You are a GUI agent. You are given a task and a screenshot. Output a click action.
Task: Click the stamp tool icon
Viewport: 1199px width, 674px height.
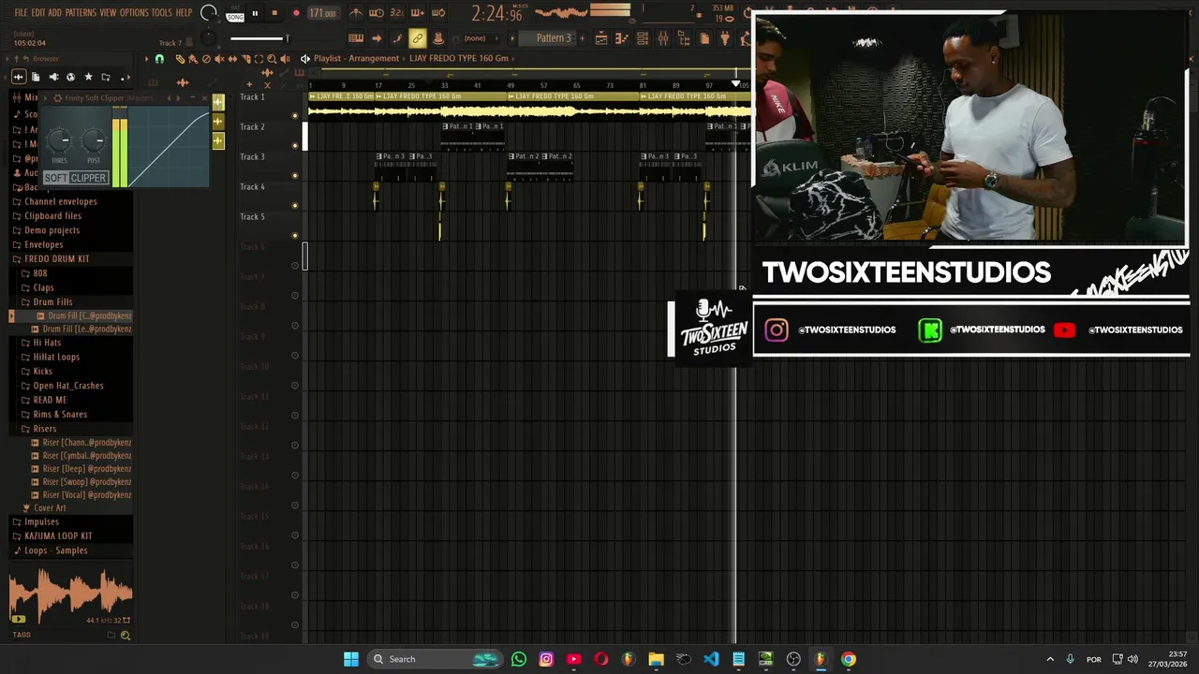pos(438,38)
